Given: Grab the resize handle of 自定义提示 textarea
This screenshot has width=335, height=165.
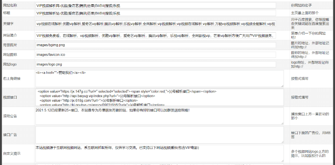Looking at the screenshot, I should tap(282, 161).
